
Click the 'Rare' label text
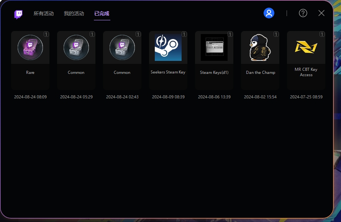tap(30, 73)
